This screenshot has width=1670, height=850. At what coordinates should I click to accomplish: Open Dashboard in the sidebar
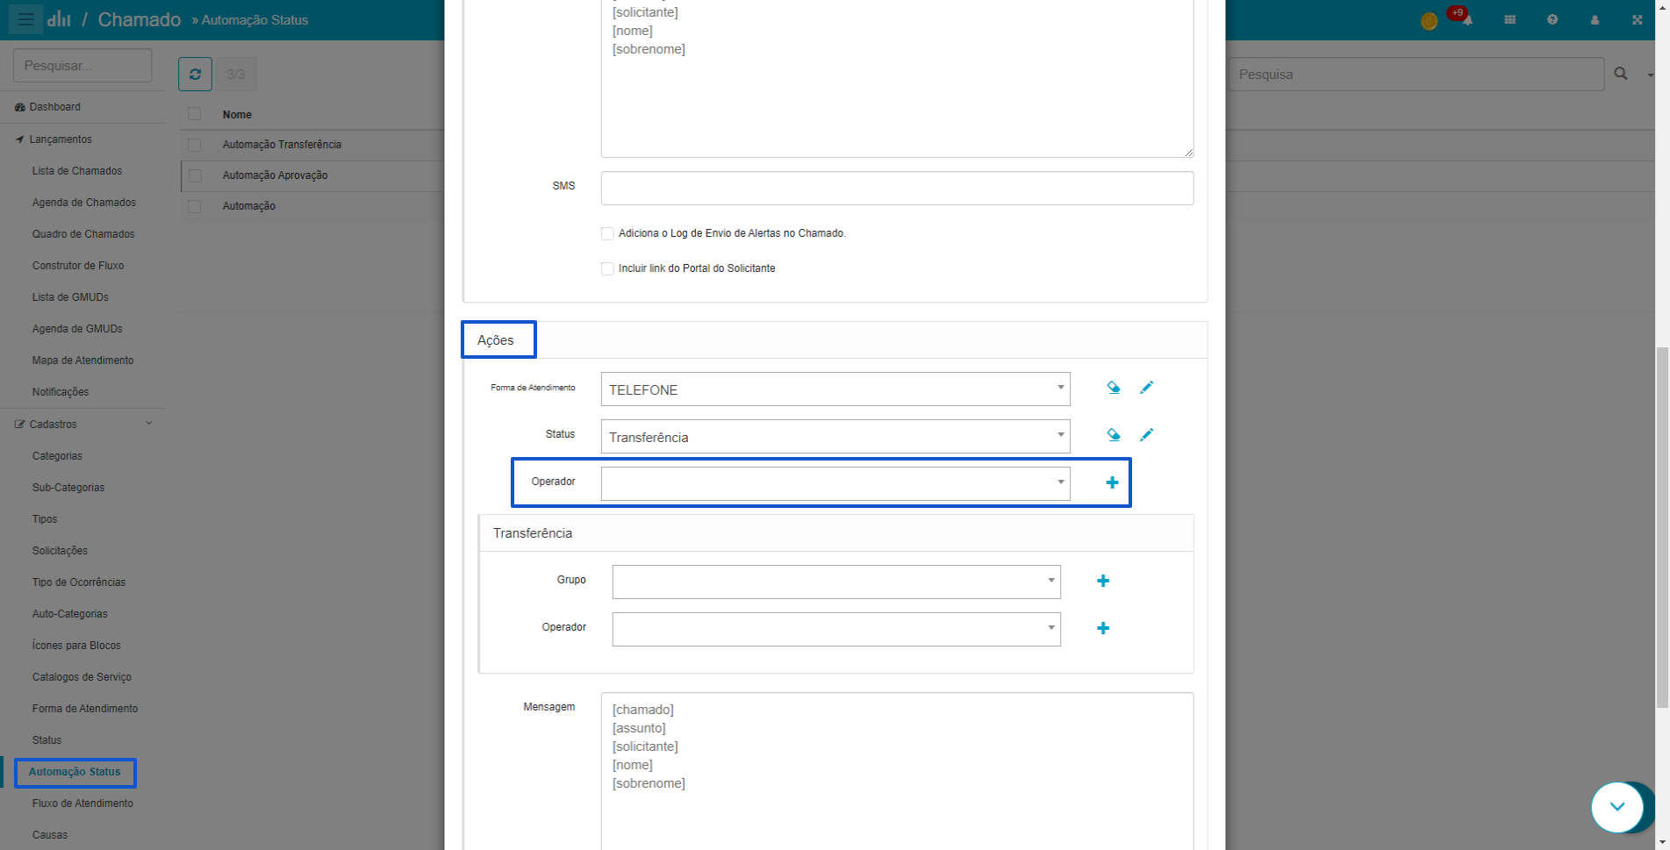(54, 107)
